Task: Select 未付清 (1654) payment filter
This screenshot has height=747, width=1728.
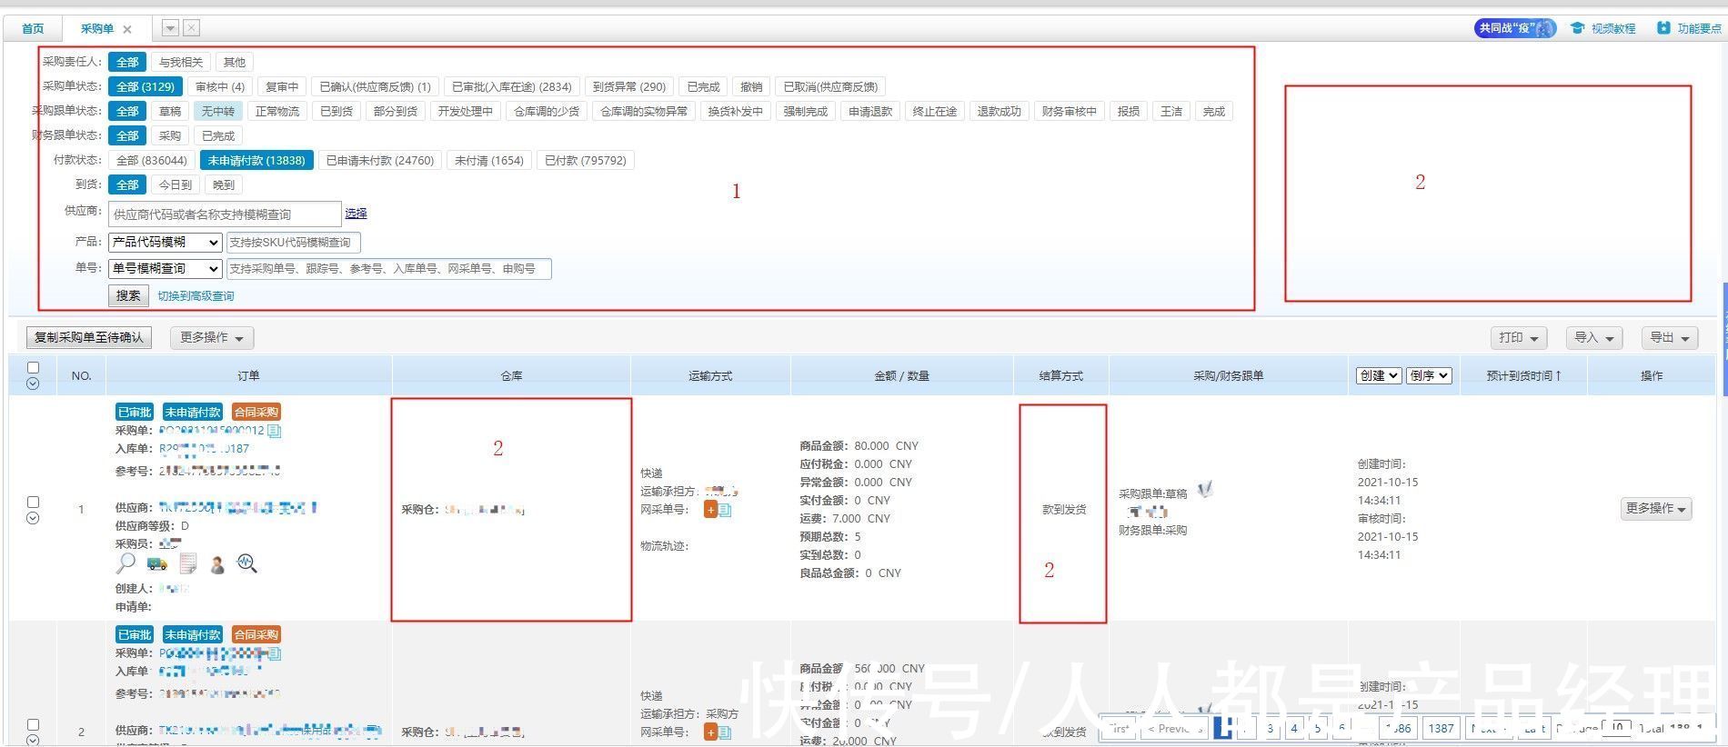Action: pos(489,160)
